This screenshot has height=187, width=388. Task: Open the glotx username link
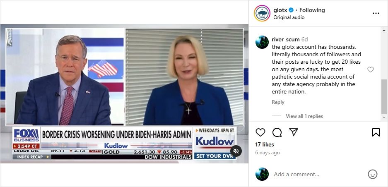click(280, 10)
